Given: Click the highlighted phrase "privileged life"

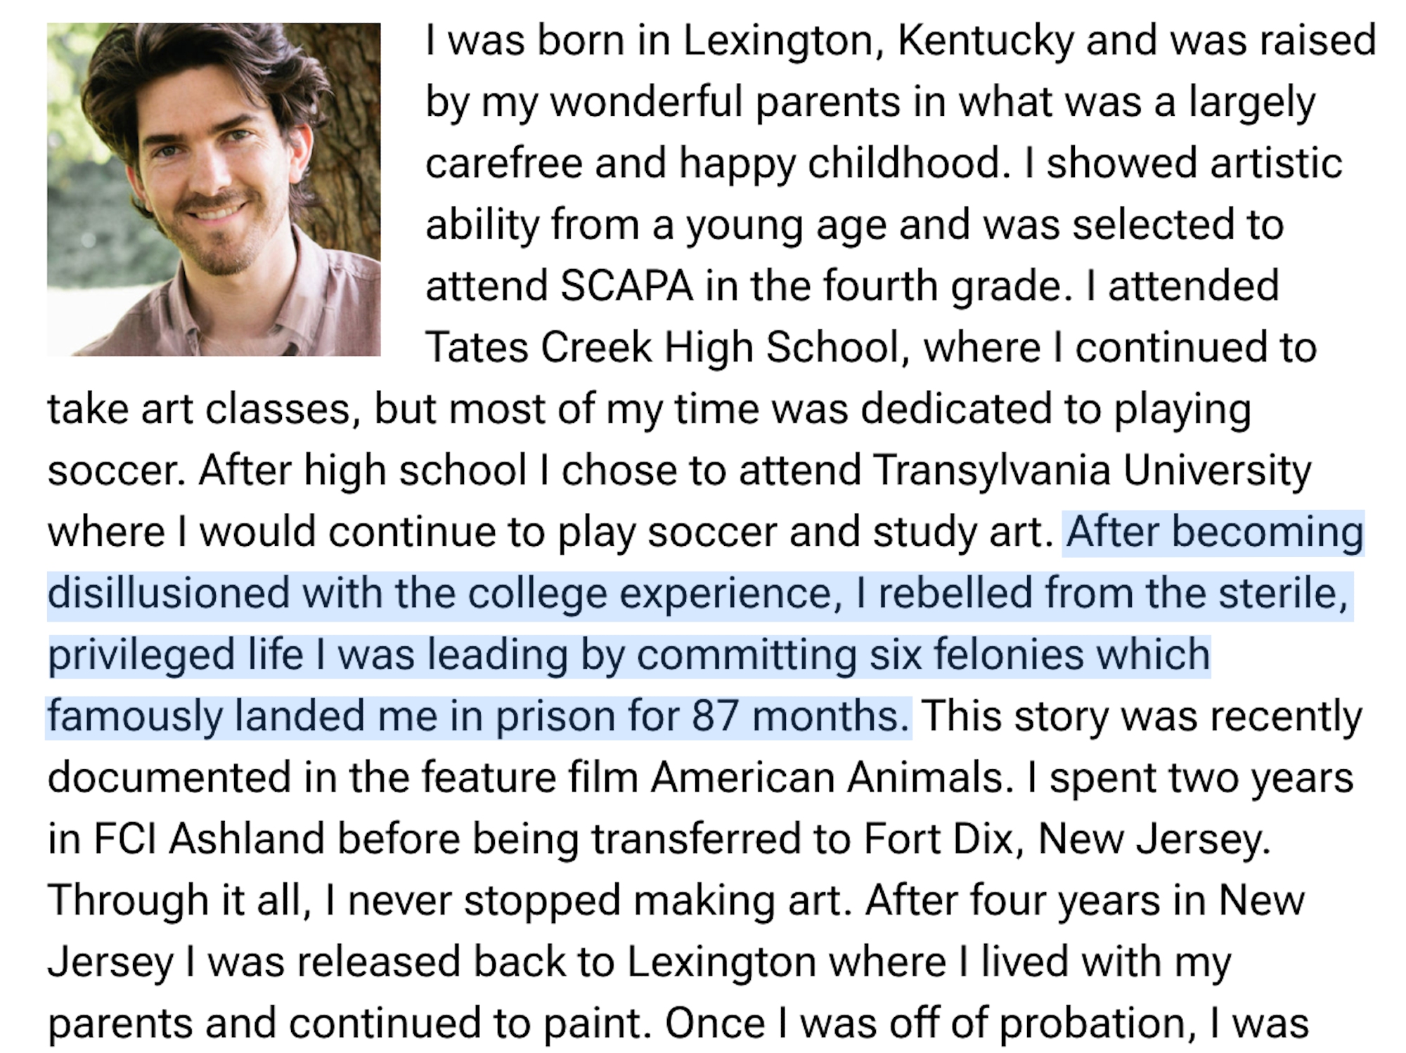Looking at the screenshot, I should pyautogui.click(x=175, y=655).
